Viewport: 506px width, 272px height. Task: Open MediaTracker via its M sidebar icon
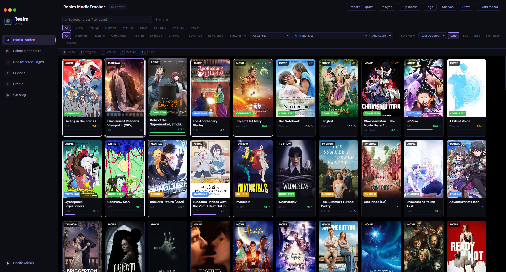coord(8,40)
